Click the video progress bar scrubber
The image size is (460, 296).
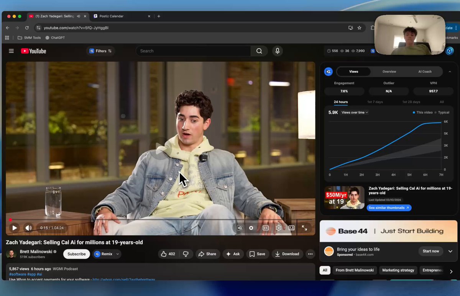(10, 220)
